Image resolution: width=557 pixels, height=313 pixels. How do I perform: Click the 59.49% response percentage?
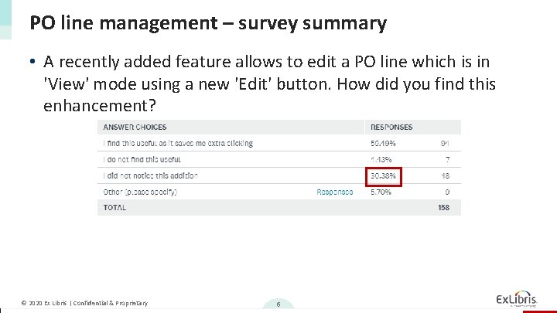(383, 143)
